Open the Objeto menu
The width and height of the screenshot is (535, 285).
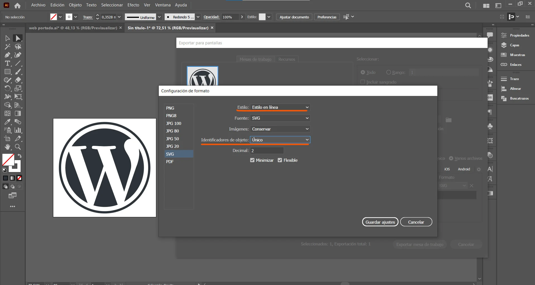(75, 5)
